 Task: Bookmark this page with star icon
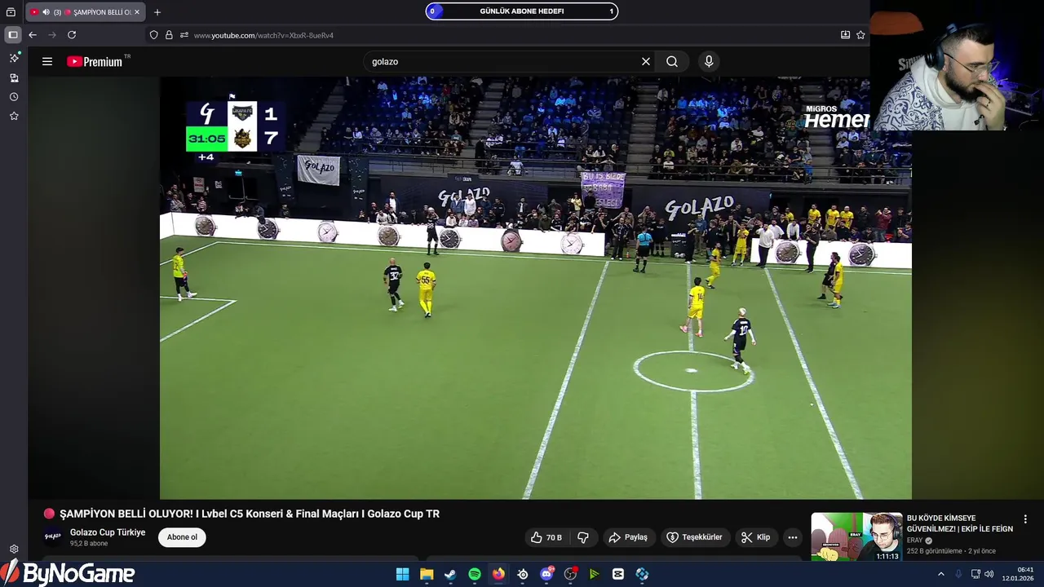pyautogui.click(x=860, y=35)
